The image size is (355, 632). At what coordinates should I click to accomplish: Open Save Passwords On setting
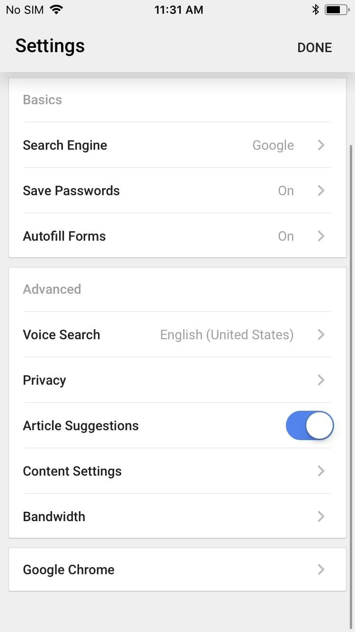[x=177, y=190]
